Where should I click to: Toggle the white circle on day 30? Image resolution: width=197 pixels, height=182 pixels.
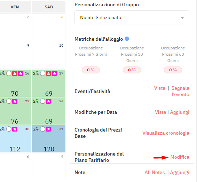pyautogui.click(x=9, y=129)
